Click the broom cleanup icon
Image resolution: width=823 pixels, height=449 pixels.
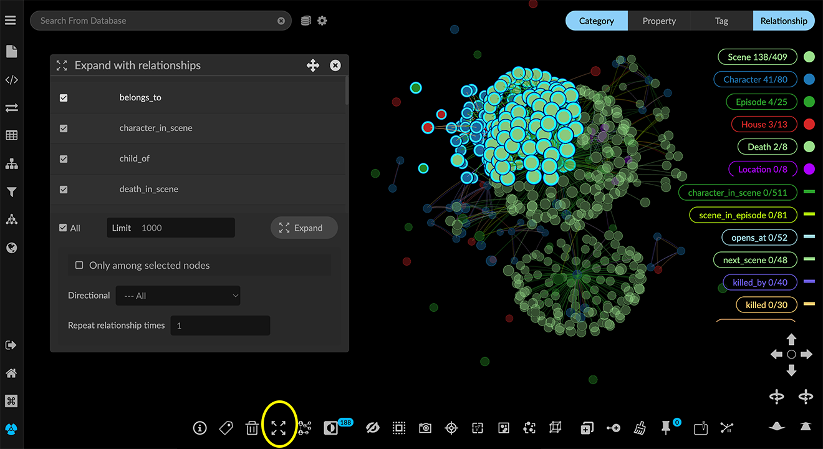[640, 428]
